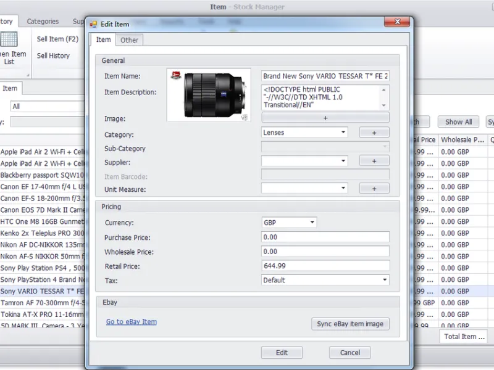This screenshot has width=494, height=370.
Task: Select the Nikon AF-S NIKKOR 50mm row
Action: [42, 257]
